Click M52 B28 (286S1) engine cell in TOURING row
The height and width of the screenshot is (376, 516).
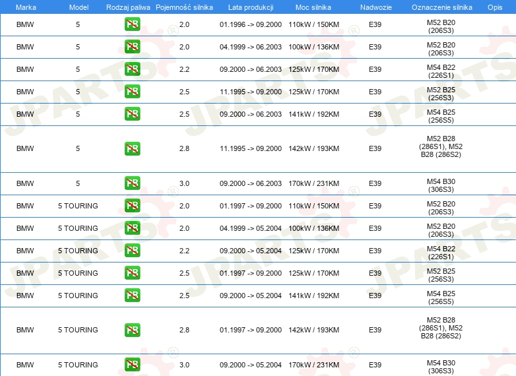(x=441, y=328)
